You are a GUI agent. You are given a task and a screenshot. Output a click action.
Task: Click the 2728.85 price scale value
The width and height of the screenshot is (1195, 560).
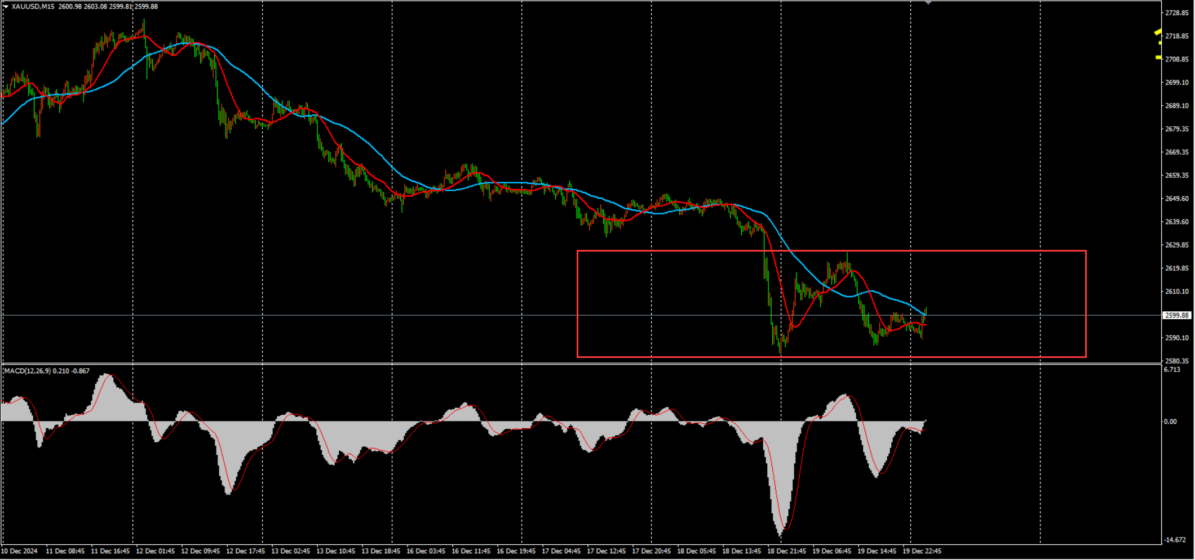click(1177, 13)
